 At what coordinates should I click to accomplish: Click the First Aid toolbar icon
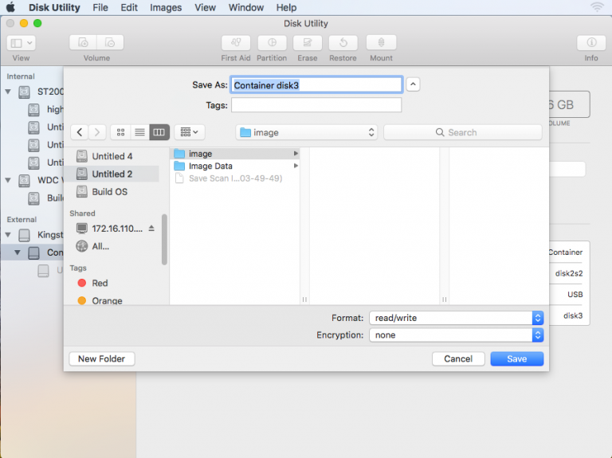click(x=236, y=42)
